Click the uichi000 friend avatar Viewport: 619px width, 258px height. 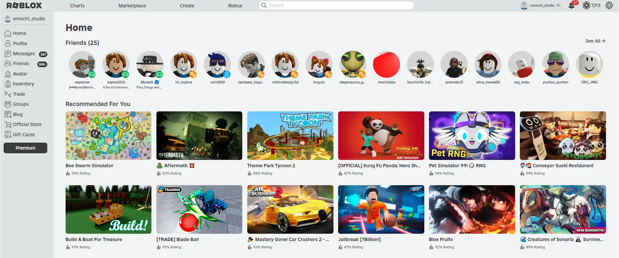217,64
